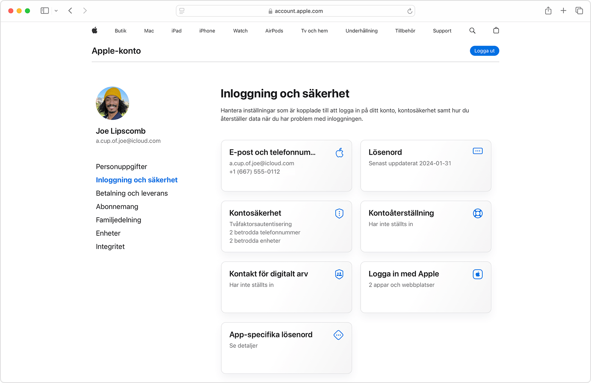Open the App-specifika lösenord card title
This screenshot has width=591, height=383.
pos(271,334)
